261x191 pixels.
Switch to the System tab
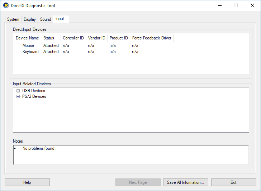(13, 19)
